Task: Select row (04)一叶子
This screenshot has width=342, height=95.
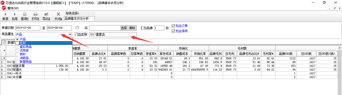Action: pos(25,73)
